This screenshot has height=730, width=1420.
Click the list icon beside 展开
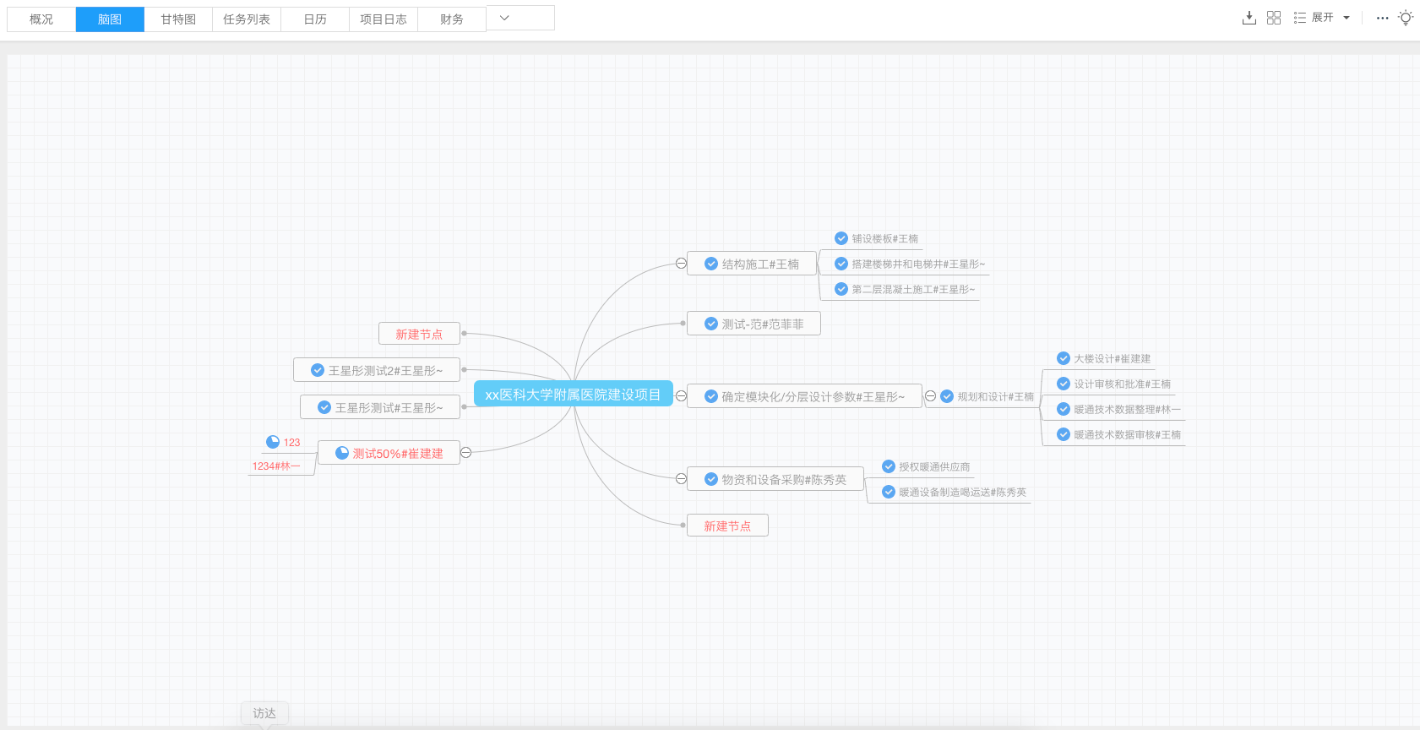(x=1299, y=18)
